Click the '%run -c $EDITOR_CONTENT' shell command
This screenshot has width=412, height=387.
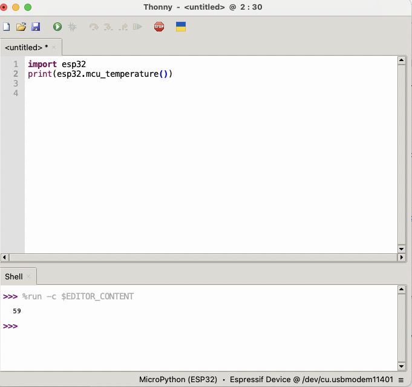[78, 297]
